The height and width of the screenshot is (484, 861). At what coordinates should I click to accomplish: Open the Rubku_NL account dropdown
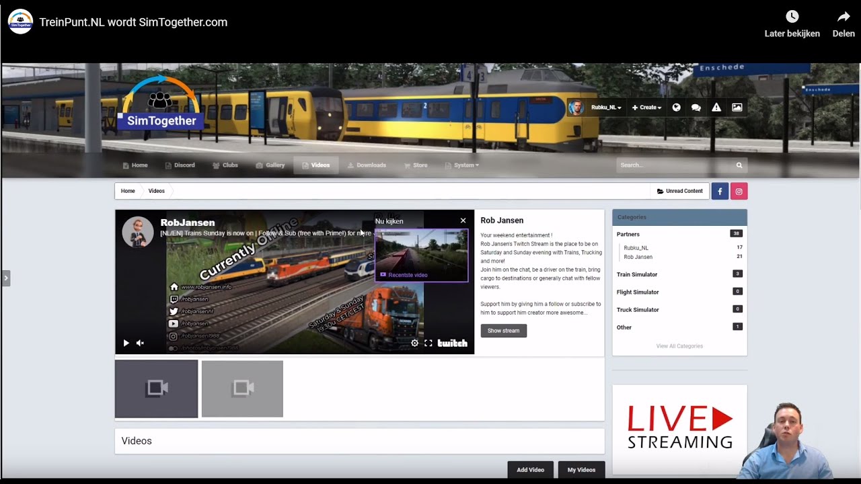coord(606,108)
